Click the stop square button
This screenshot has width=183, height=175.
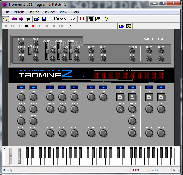26,26
